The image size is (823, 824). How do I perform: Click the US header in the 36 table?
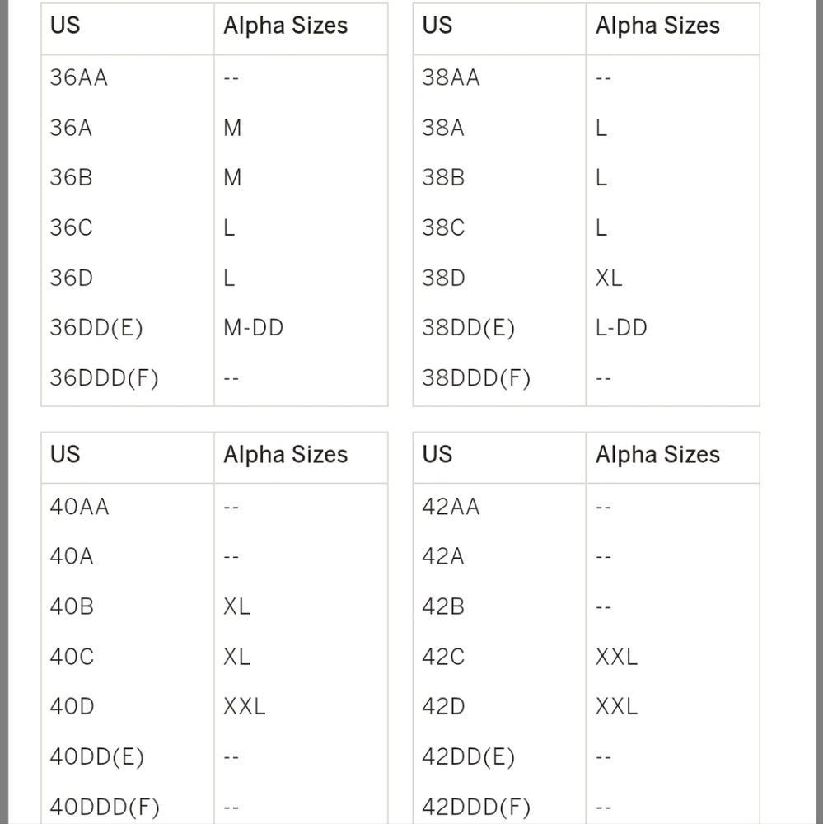click(x=65, y=26)
